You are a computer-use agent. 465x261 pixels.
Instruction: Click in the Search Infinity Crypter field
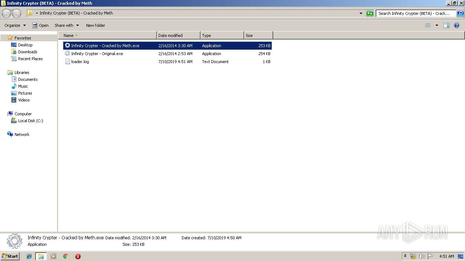point(416,13)
